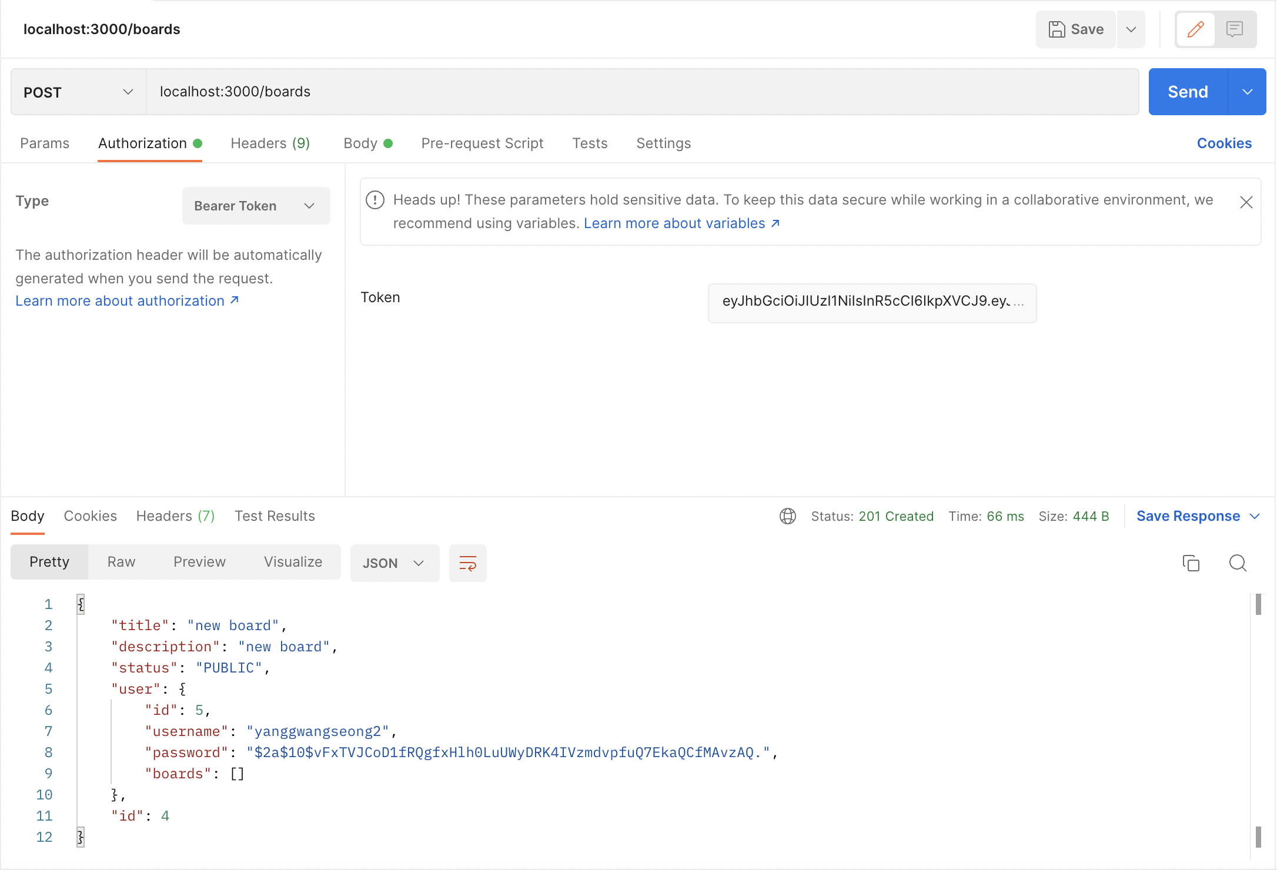Copy response with the copy icon
Screen dimensions: 1277x870
click(x=1191, y=563)
